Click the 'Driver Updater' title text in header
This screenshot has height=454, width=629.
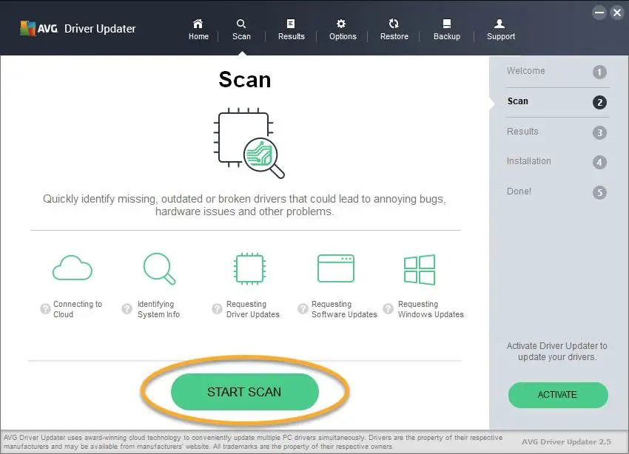click(x=100, y=29)
